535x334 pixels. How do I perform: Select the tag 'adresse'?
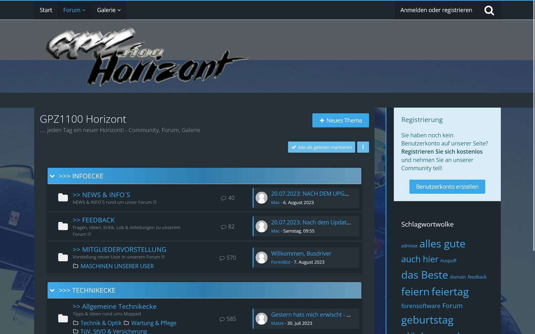409,246
